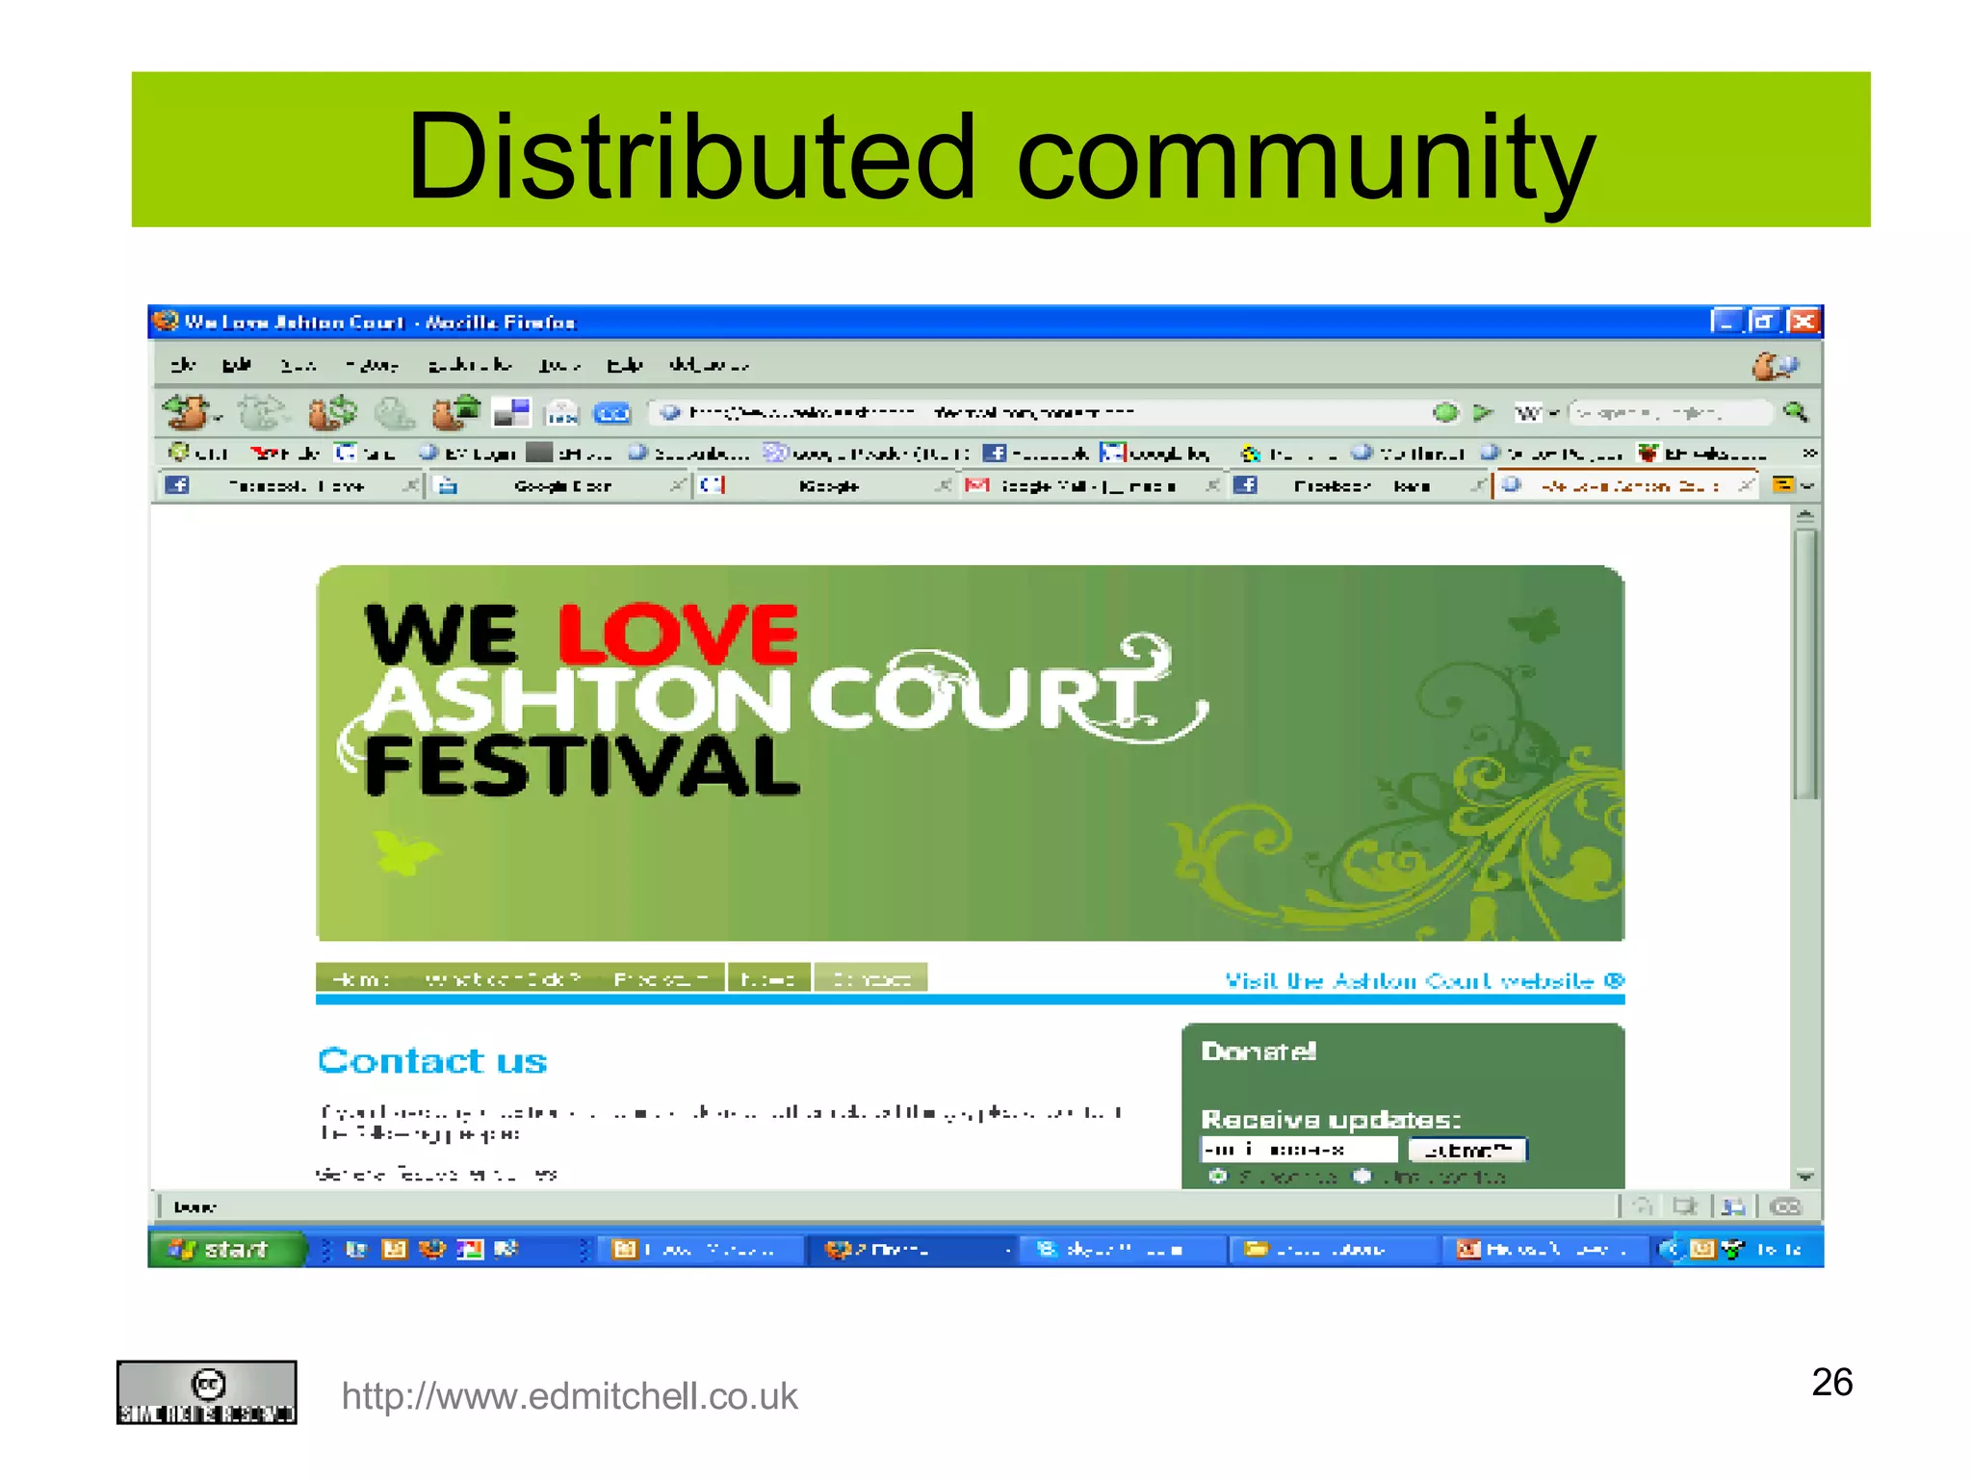Click the Contact navigation item
Viewport: 1972px width, 1479px height.
point(870,978)
